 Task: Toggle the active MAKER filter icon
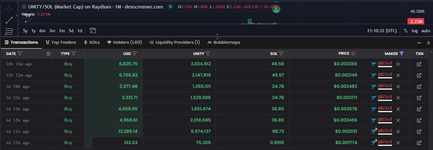[402, 53]
